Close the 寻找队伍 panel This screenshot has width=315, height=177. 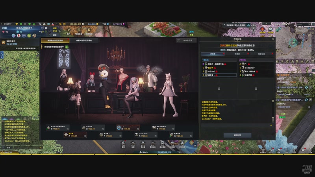pos(273,39)
